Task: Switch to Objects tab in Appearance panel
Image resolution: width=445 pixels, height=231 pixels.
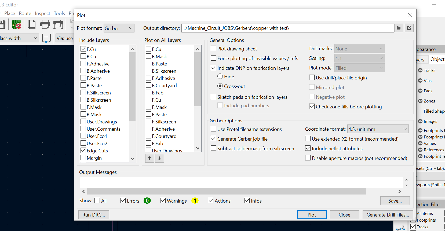Action: [x=436, y=59]
